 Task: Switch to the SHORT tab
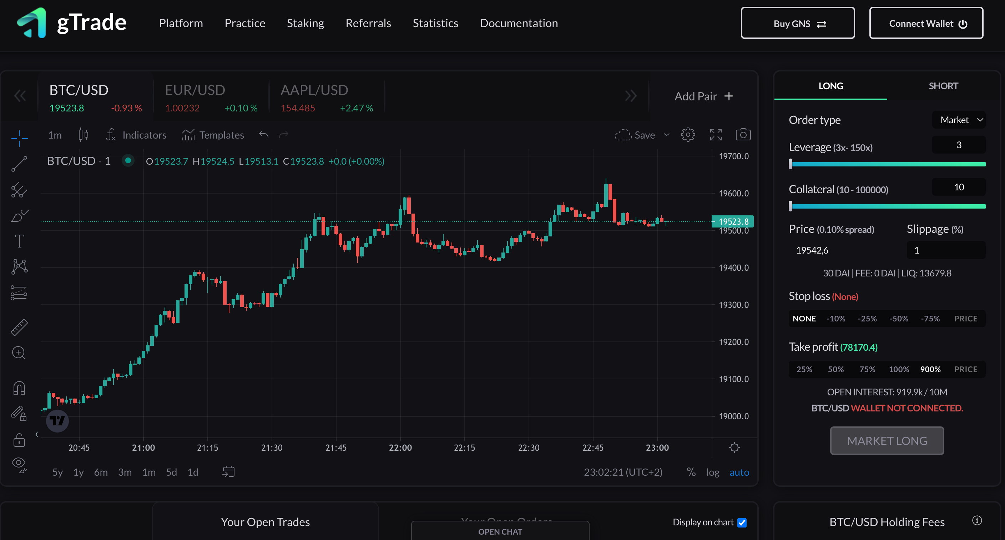[943, 86]
